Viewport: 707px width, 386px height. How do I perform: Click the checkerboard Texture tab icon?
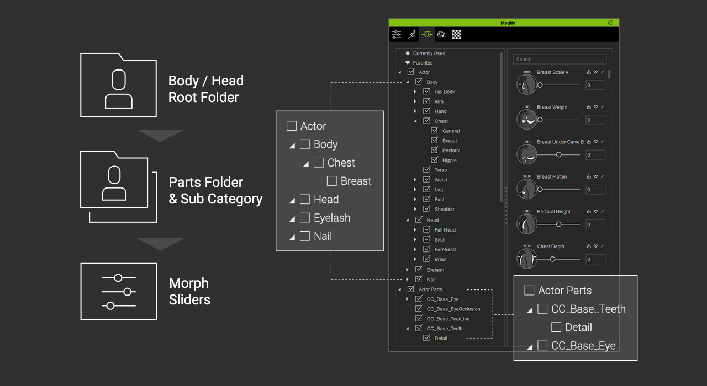457,35
